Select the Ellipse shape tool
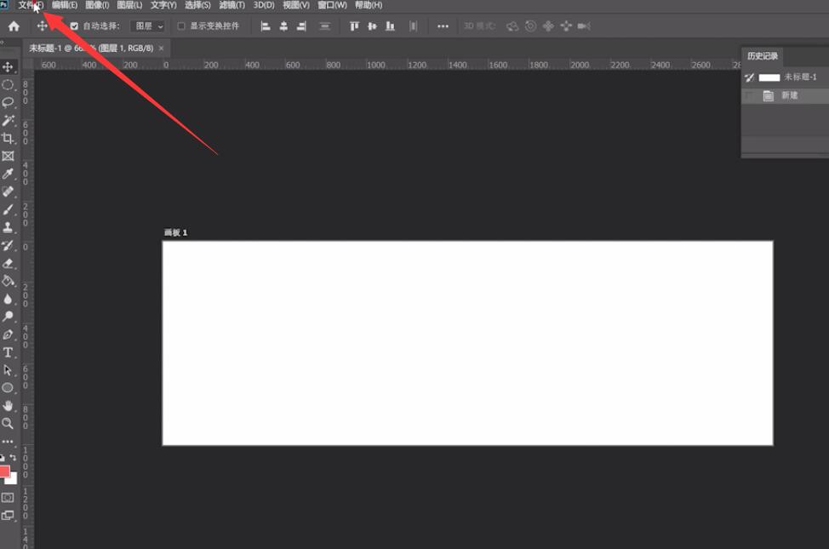This screenshot has width=829, height=549. 8,388
